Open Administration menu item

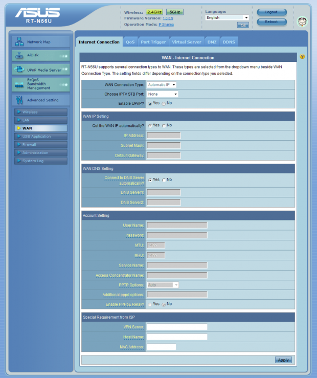(41, 152)
